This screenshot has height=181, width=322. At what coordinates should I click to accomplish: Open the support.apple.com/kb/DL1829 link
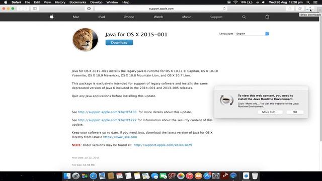163,145
